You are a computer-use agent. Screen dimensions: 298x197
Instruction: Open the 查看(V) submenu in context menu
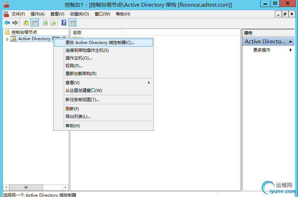pyautogui.click(x=108, y=83)
